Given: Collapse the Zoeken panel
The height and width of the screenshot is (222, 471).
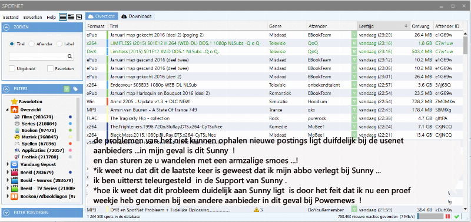Looking at the screenshot, I should 6,27.
